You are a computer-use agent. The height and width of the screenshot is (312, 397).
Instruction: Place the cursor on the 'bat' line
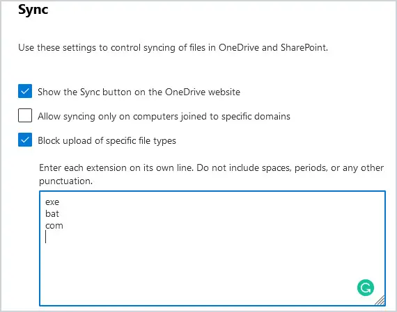[x=52, y=214]
